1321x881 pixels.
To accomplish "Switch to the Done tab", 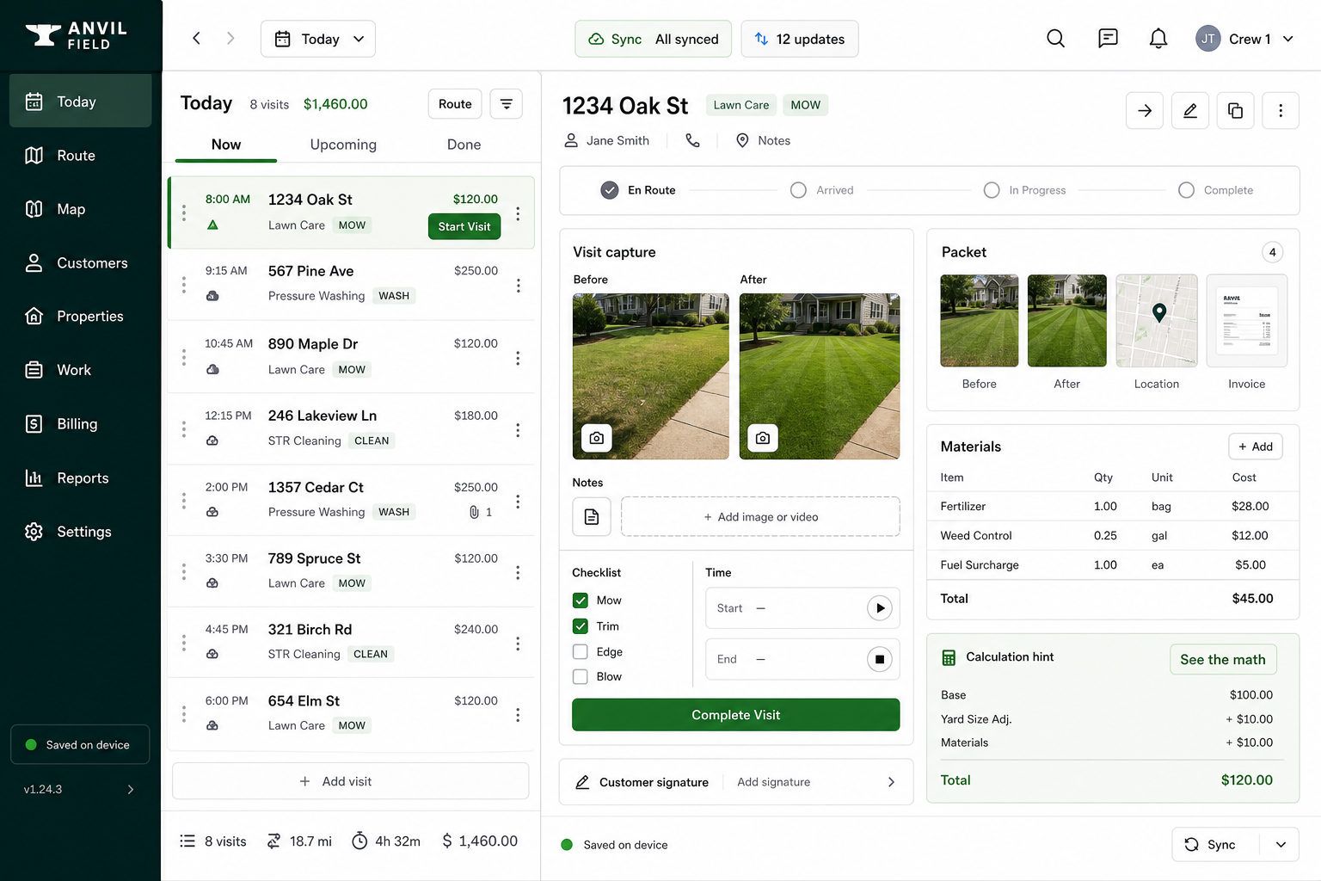I will (x=464, y=145).
